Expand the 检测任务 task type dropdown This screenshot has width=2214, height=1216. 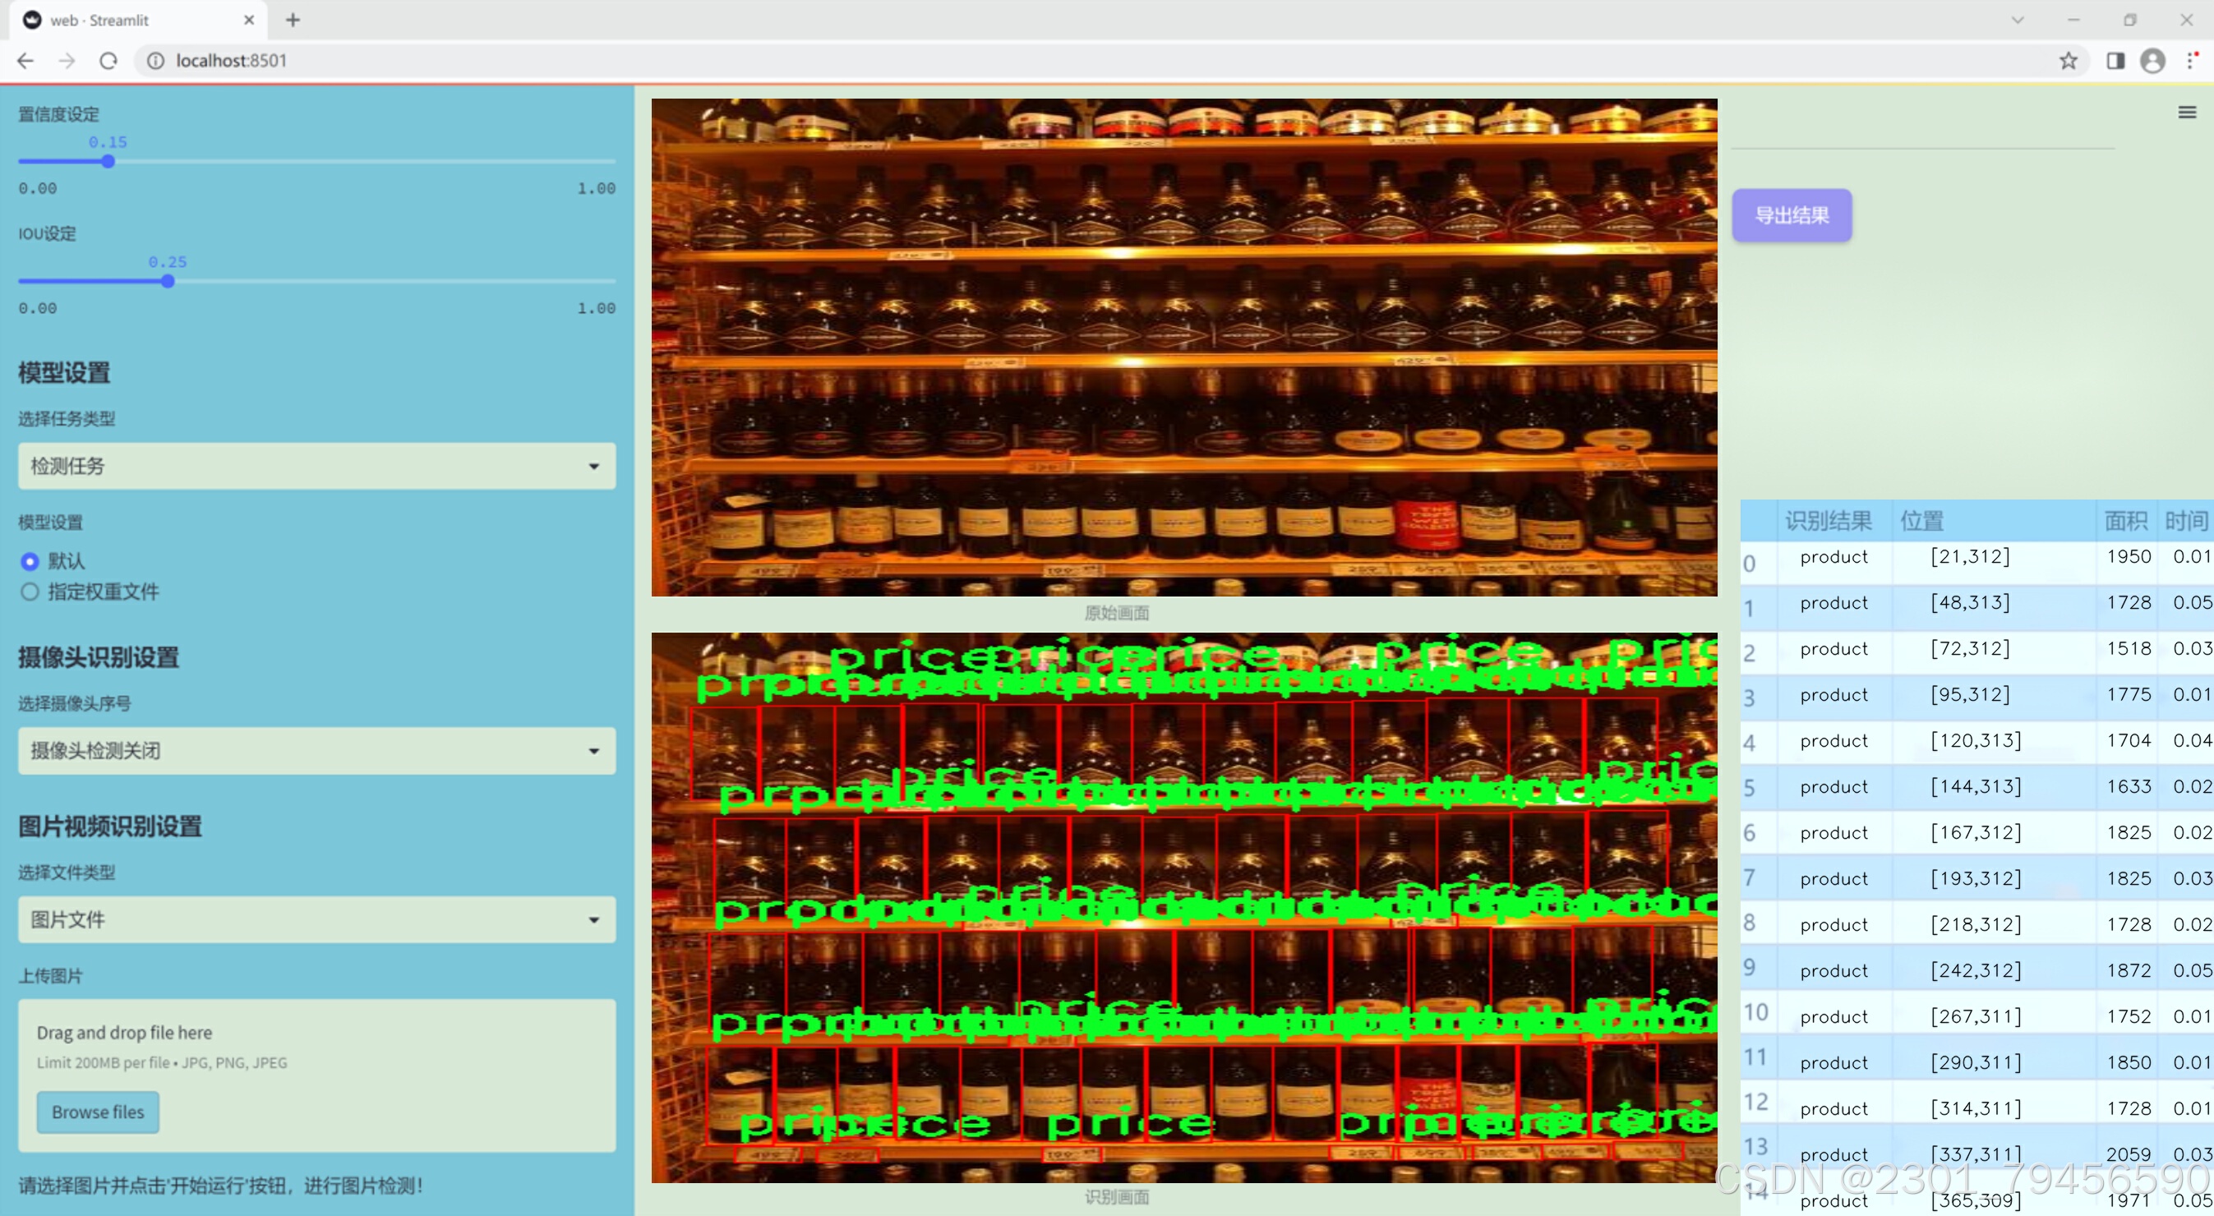316,466
